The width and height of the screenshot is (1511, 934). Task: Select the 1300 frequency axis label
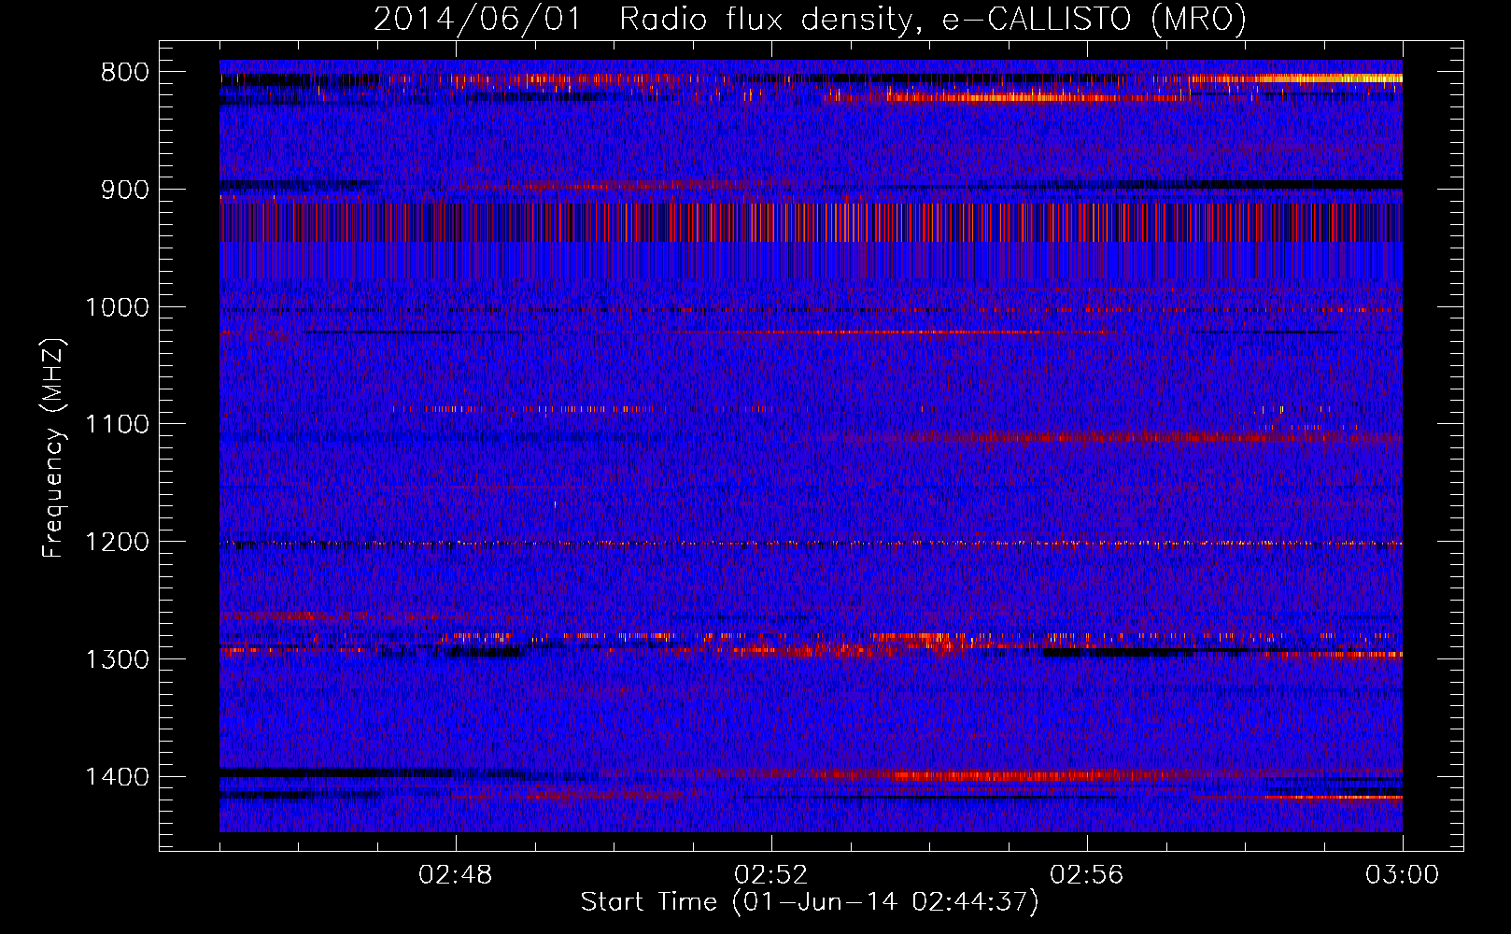coord(117,660)
